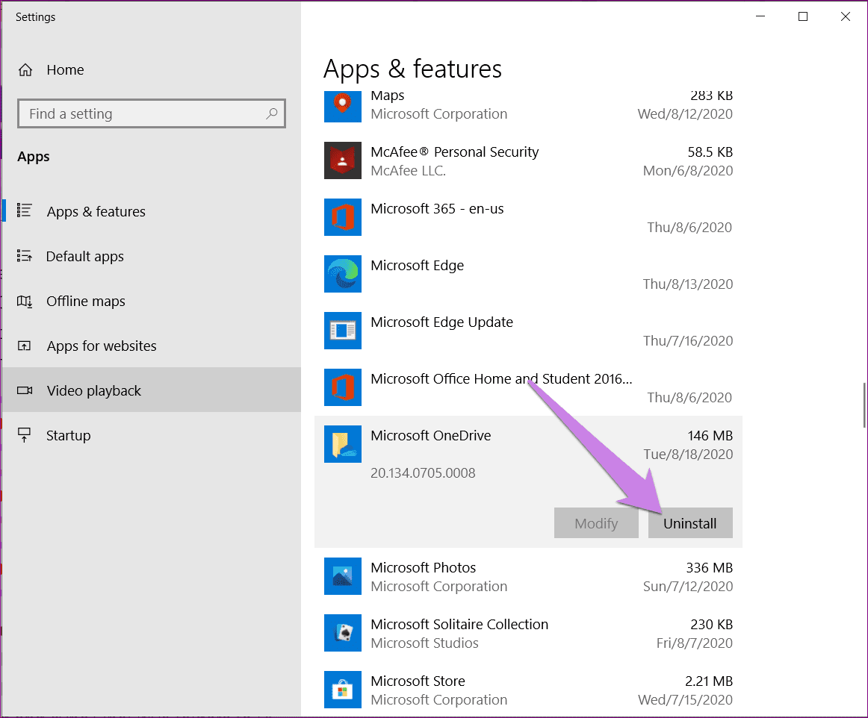Click the Apps & features page heading
The height and width of the screenshot is (718, 868).
tap(412, 69)
